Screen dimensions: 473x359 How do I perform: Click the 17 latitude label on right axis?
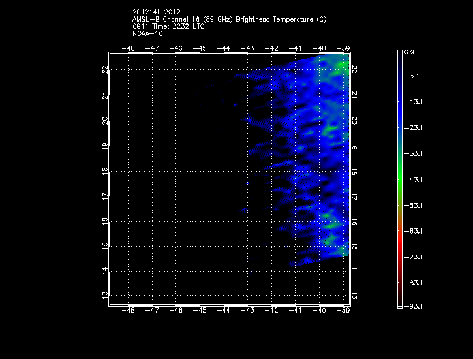click(x=354, y=196)
